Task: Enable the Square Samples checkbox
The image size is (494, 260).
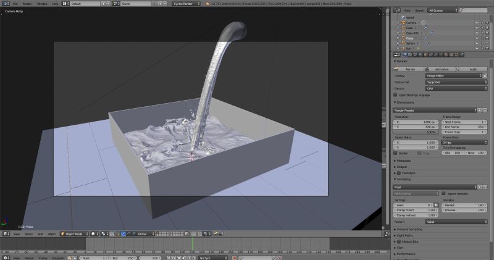Action: pyautogui.click(x=443, y=193)
